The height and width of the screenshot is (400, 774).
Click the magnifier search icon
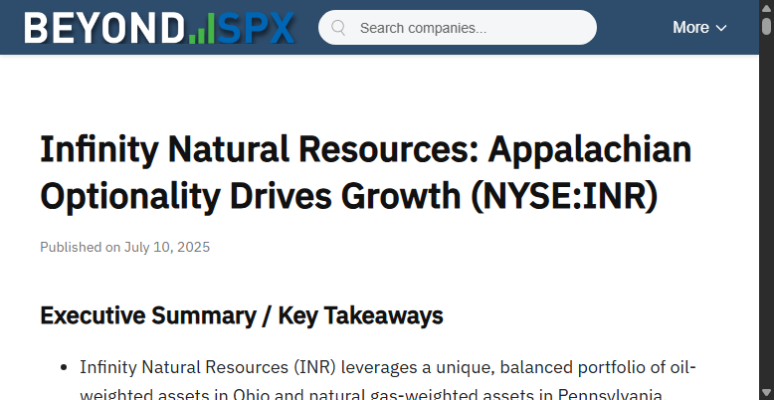[x=338, y=28]
